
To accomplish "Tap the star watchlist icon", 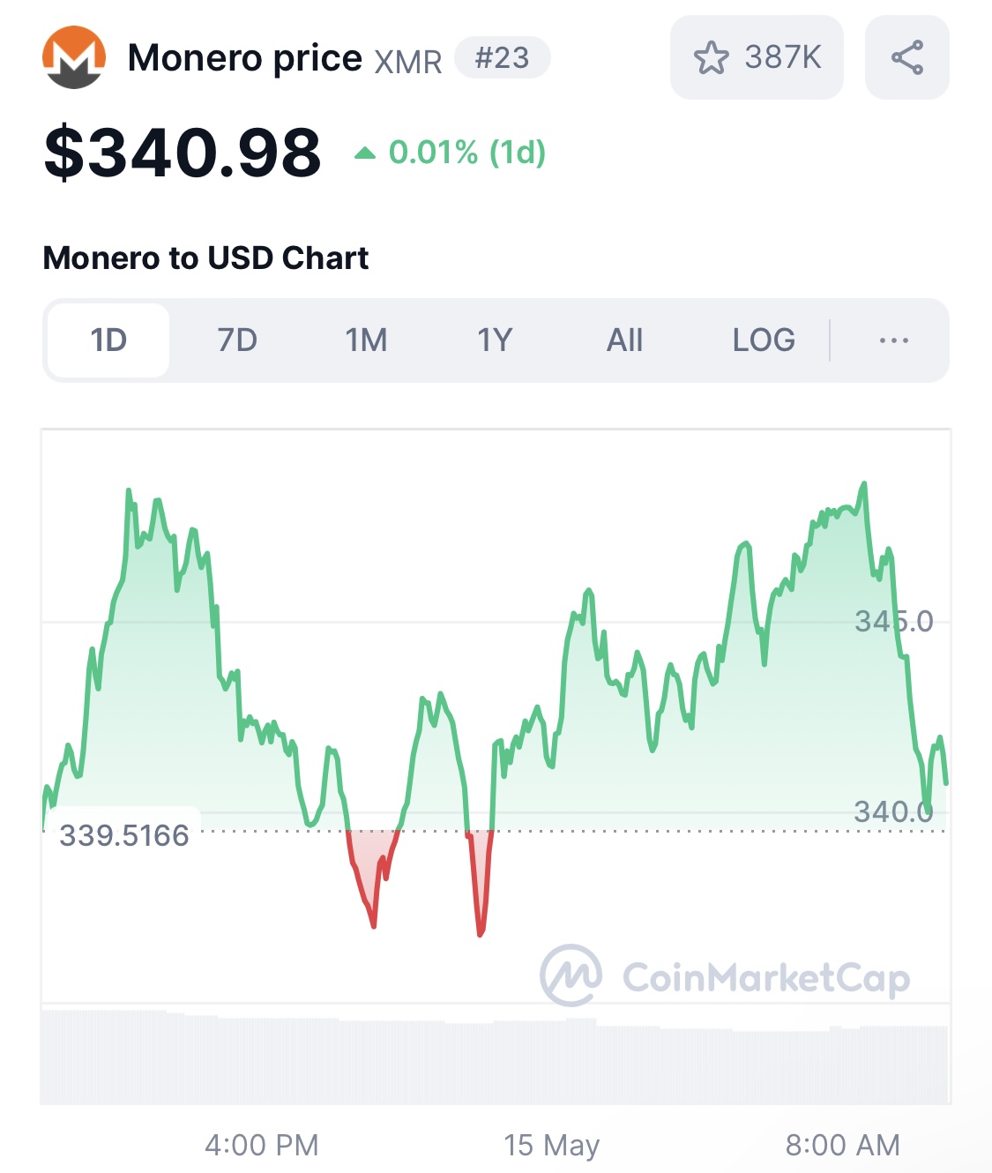I will (712, 58).
